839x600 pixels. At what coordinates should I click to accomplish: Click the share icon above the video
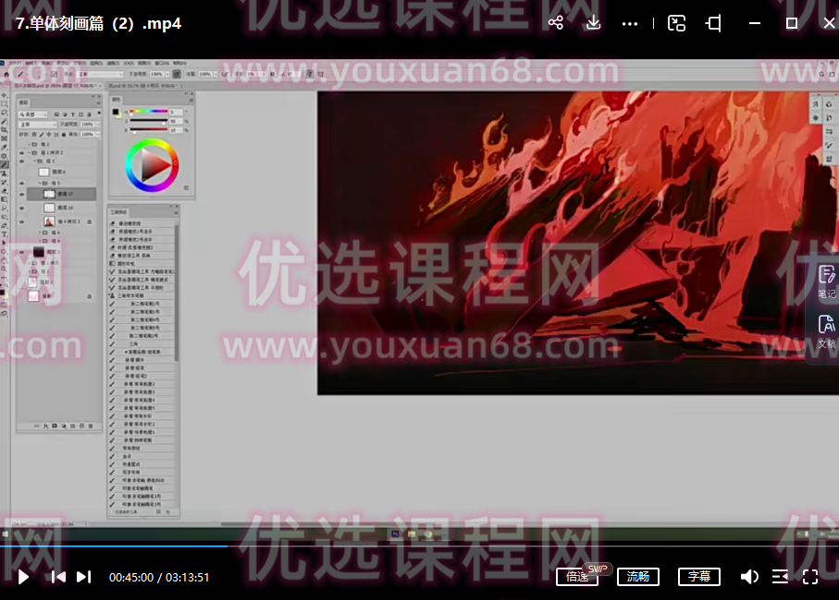point(556,23)
